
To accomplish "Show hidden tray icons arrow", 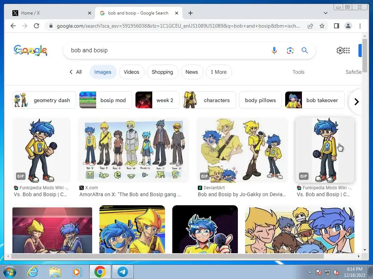I will coord(310,272).
